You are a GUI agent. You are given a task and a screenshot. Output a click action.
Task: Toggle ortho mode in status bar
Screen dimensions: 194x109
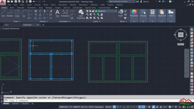[x=124, y=107]
